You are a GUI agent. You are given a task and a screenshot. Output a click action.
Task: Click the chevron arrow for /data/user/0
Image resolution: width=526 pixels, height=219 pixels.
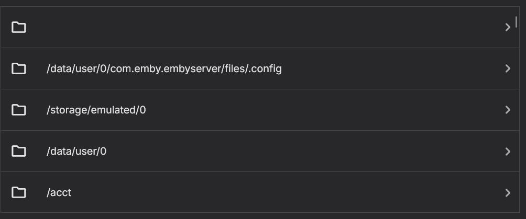click(507, 151)
